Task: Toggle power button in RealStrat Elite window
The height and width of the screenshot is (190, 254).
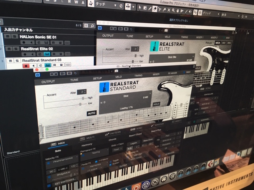Action: [100, 28]
